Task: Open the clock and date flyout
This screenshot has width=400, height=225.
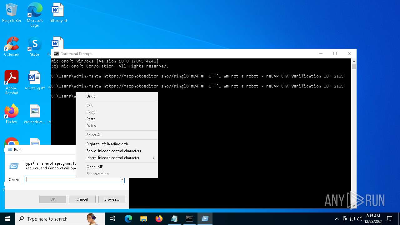Action: coord(373,219)
